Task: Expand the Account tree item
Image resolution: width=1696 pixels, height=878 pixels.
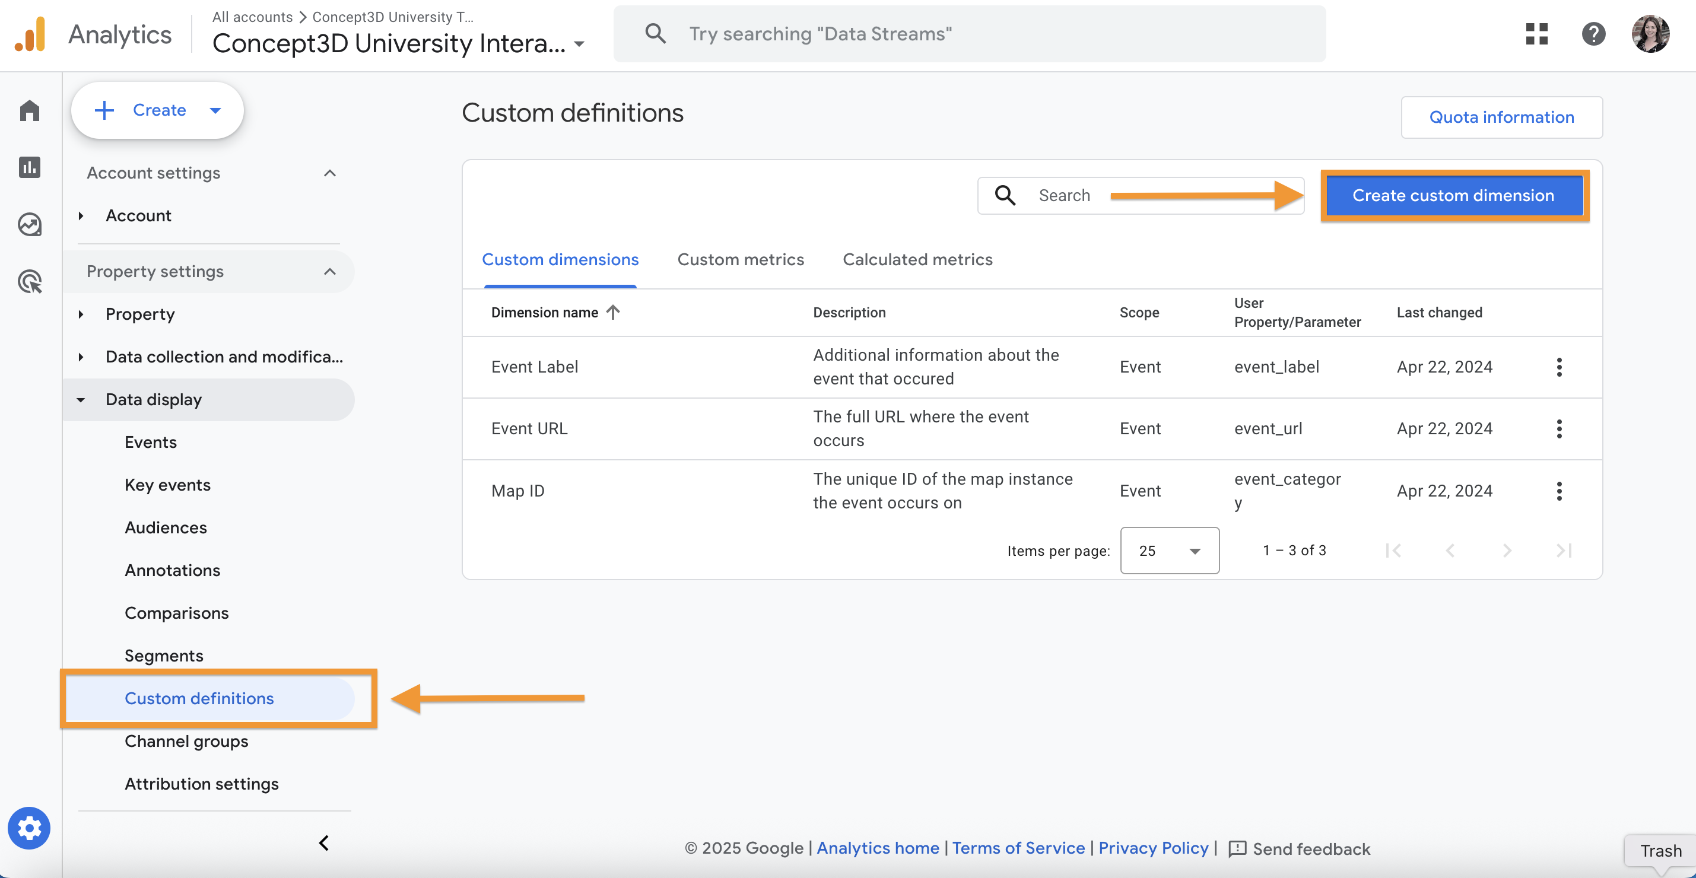Action: click(81, 216)
